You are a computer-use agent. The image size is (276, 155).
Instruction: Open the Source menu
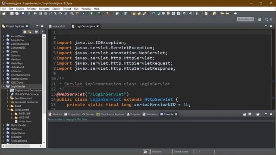click(20, 9)
